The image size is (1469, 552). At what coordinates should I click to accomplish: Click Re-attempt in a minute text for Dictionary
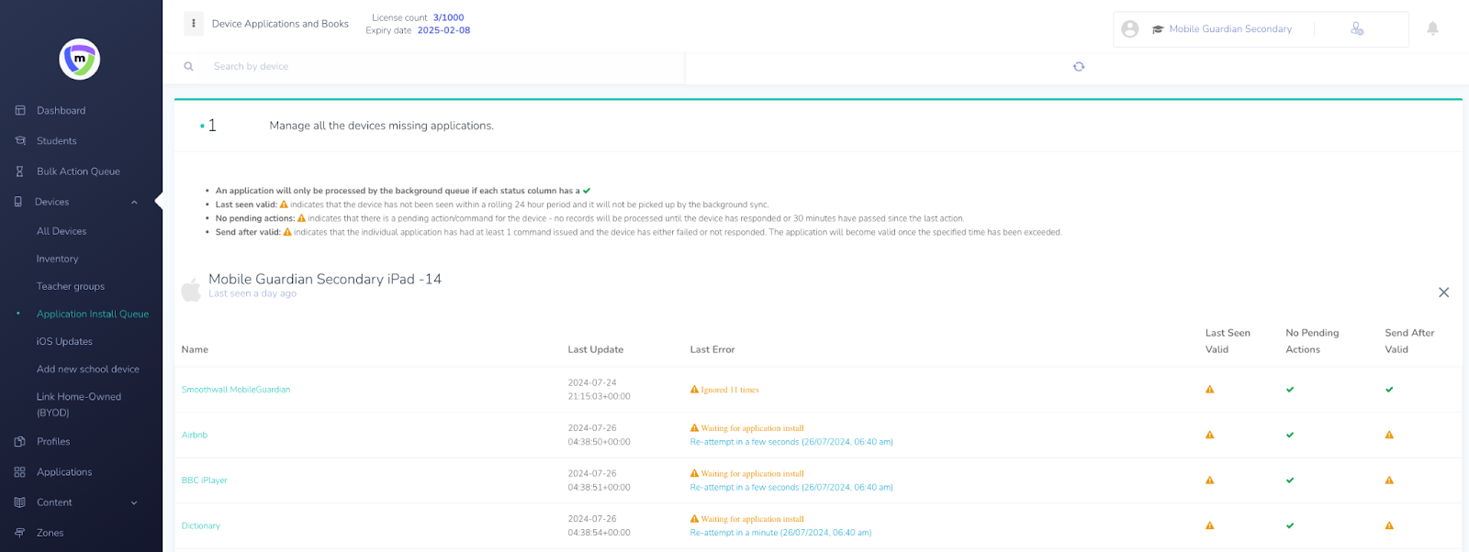point(781,533)
